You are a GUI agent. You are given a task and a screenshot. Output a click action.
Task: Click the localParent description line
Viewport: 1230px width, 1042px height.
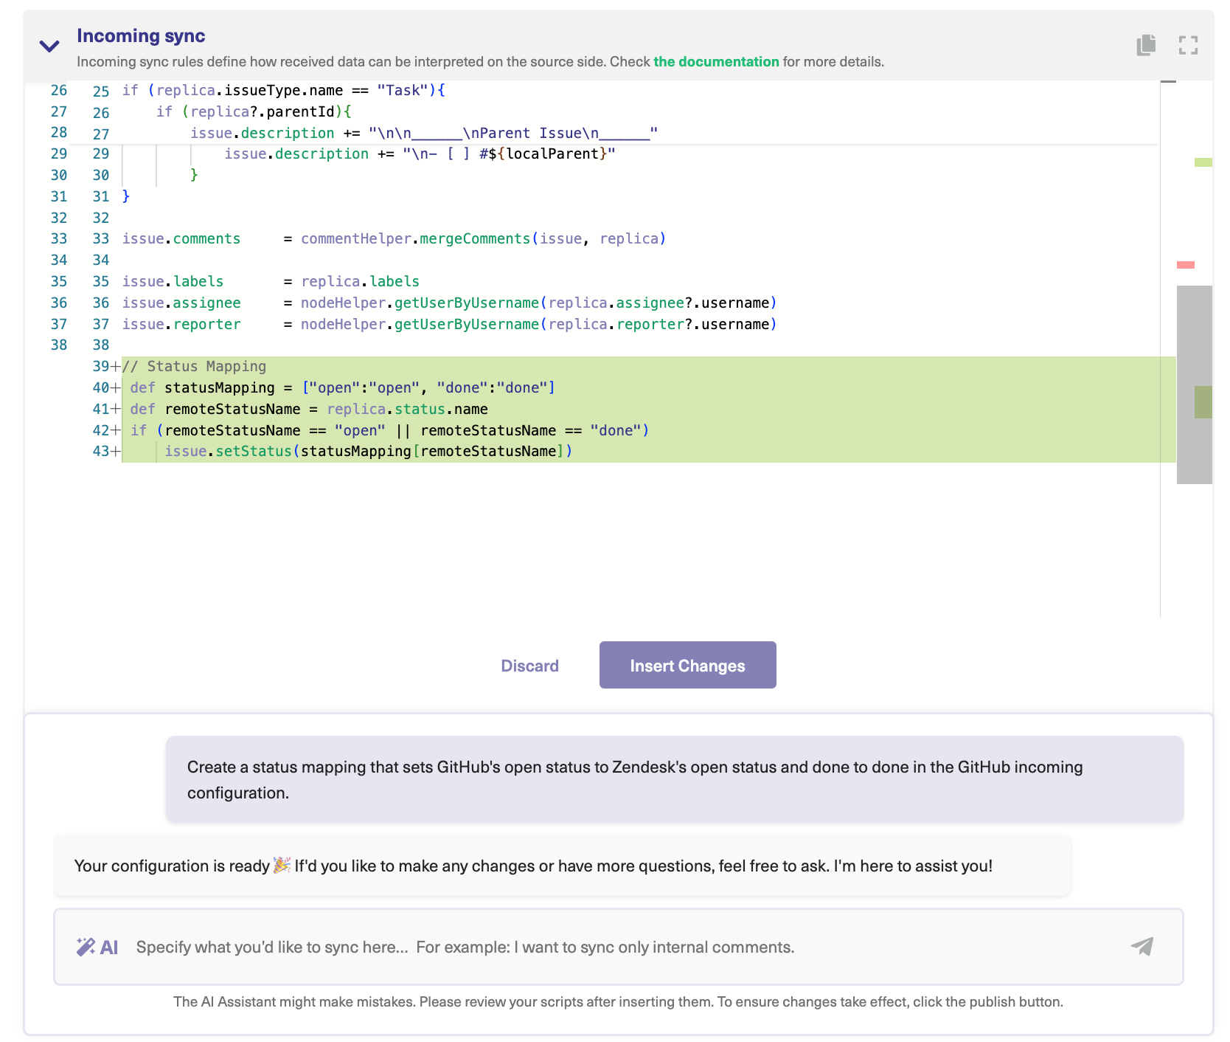point(420,154)
